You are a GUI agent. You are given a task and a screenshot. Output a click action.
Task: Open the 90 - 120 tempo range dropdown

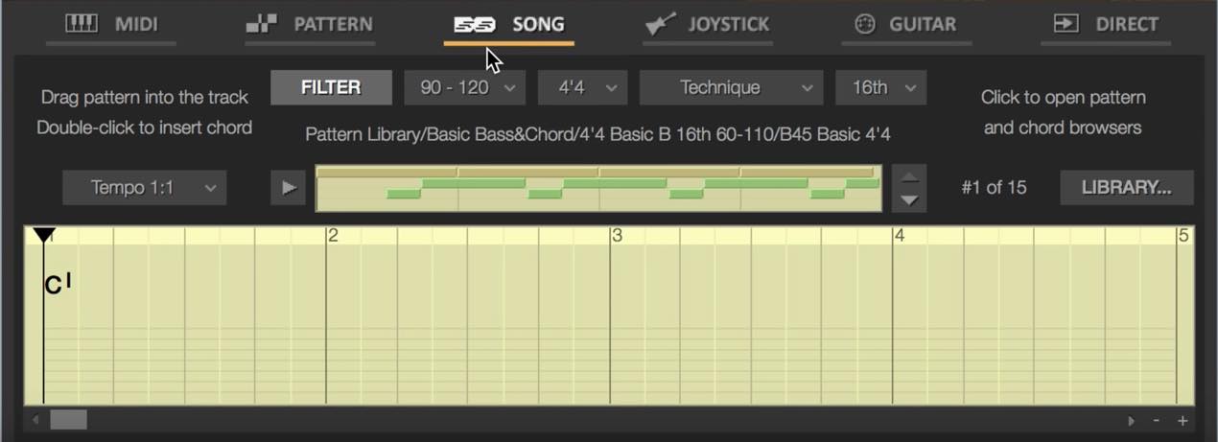pyautogui.click(x=465, y=87)
